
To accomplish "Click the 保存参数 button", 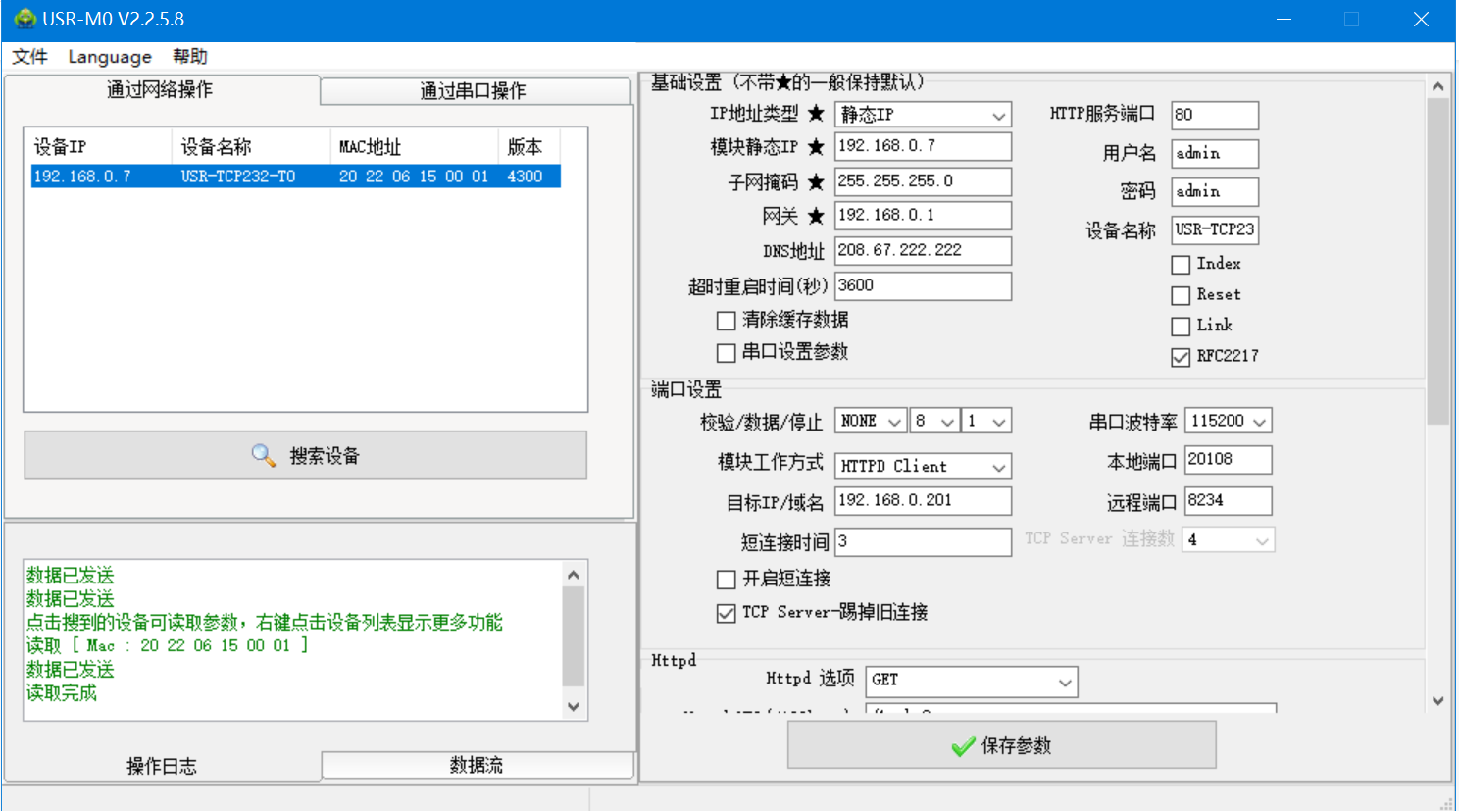I will pos(1001,745).
